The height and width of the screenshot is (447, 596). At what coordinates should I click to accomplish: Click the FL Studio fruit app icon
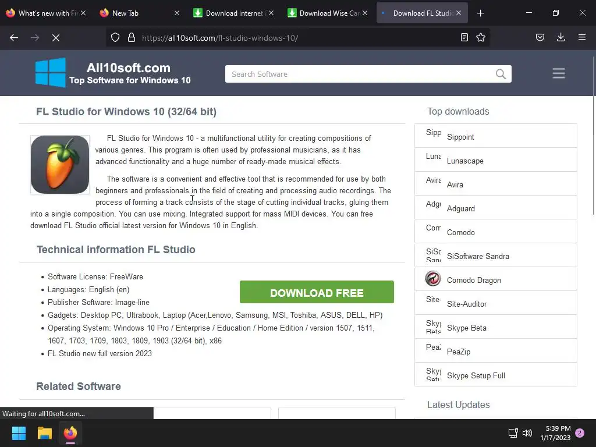pos(60,165)
